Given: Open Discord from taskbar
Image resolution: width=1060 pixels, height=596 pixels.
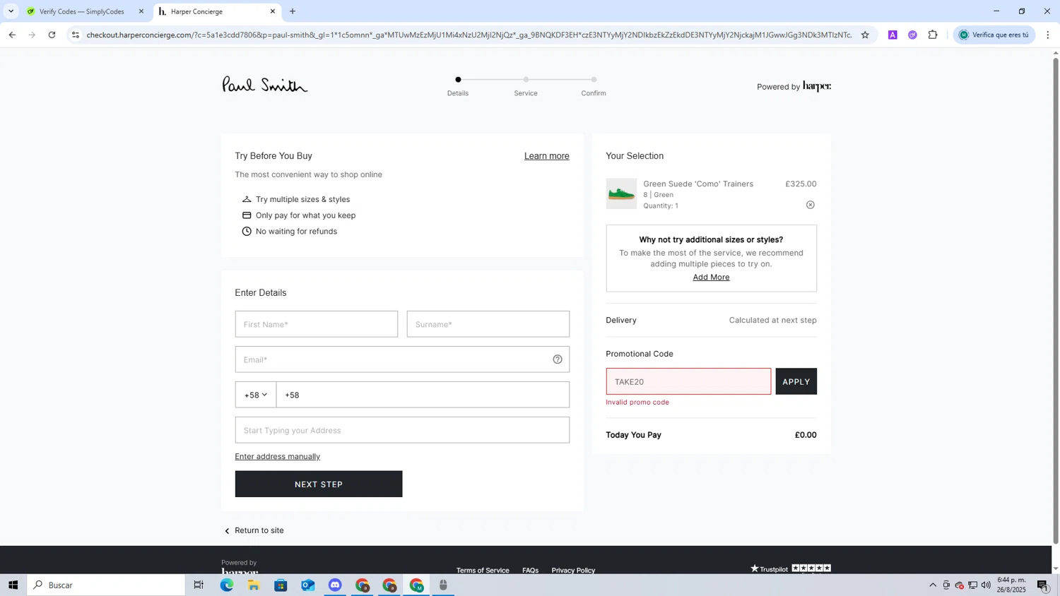Looking at the screenshot, I should coord(335,585).
